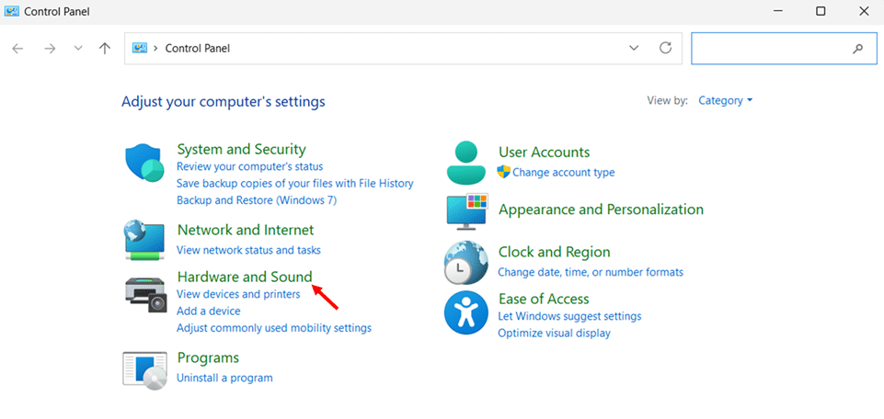Click Optimize visual display link
This screenshot has height=419, width=884.
pyautogui.click(x=554, y=333)
